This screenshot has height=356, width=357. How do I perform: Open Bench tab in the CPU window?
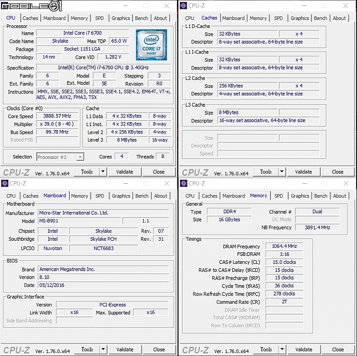point(141,18)
